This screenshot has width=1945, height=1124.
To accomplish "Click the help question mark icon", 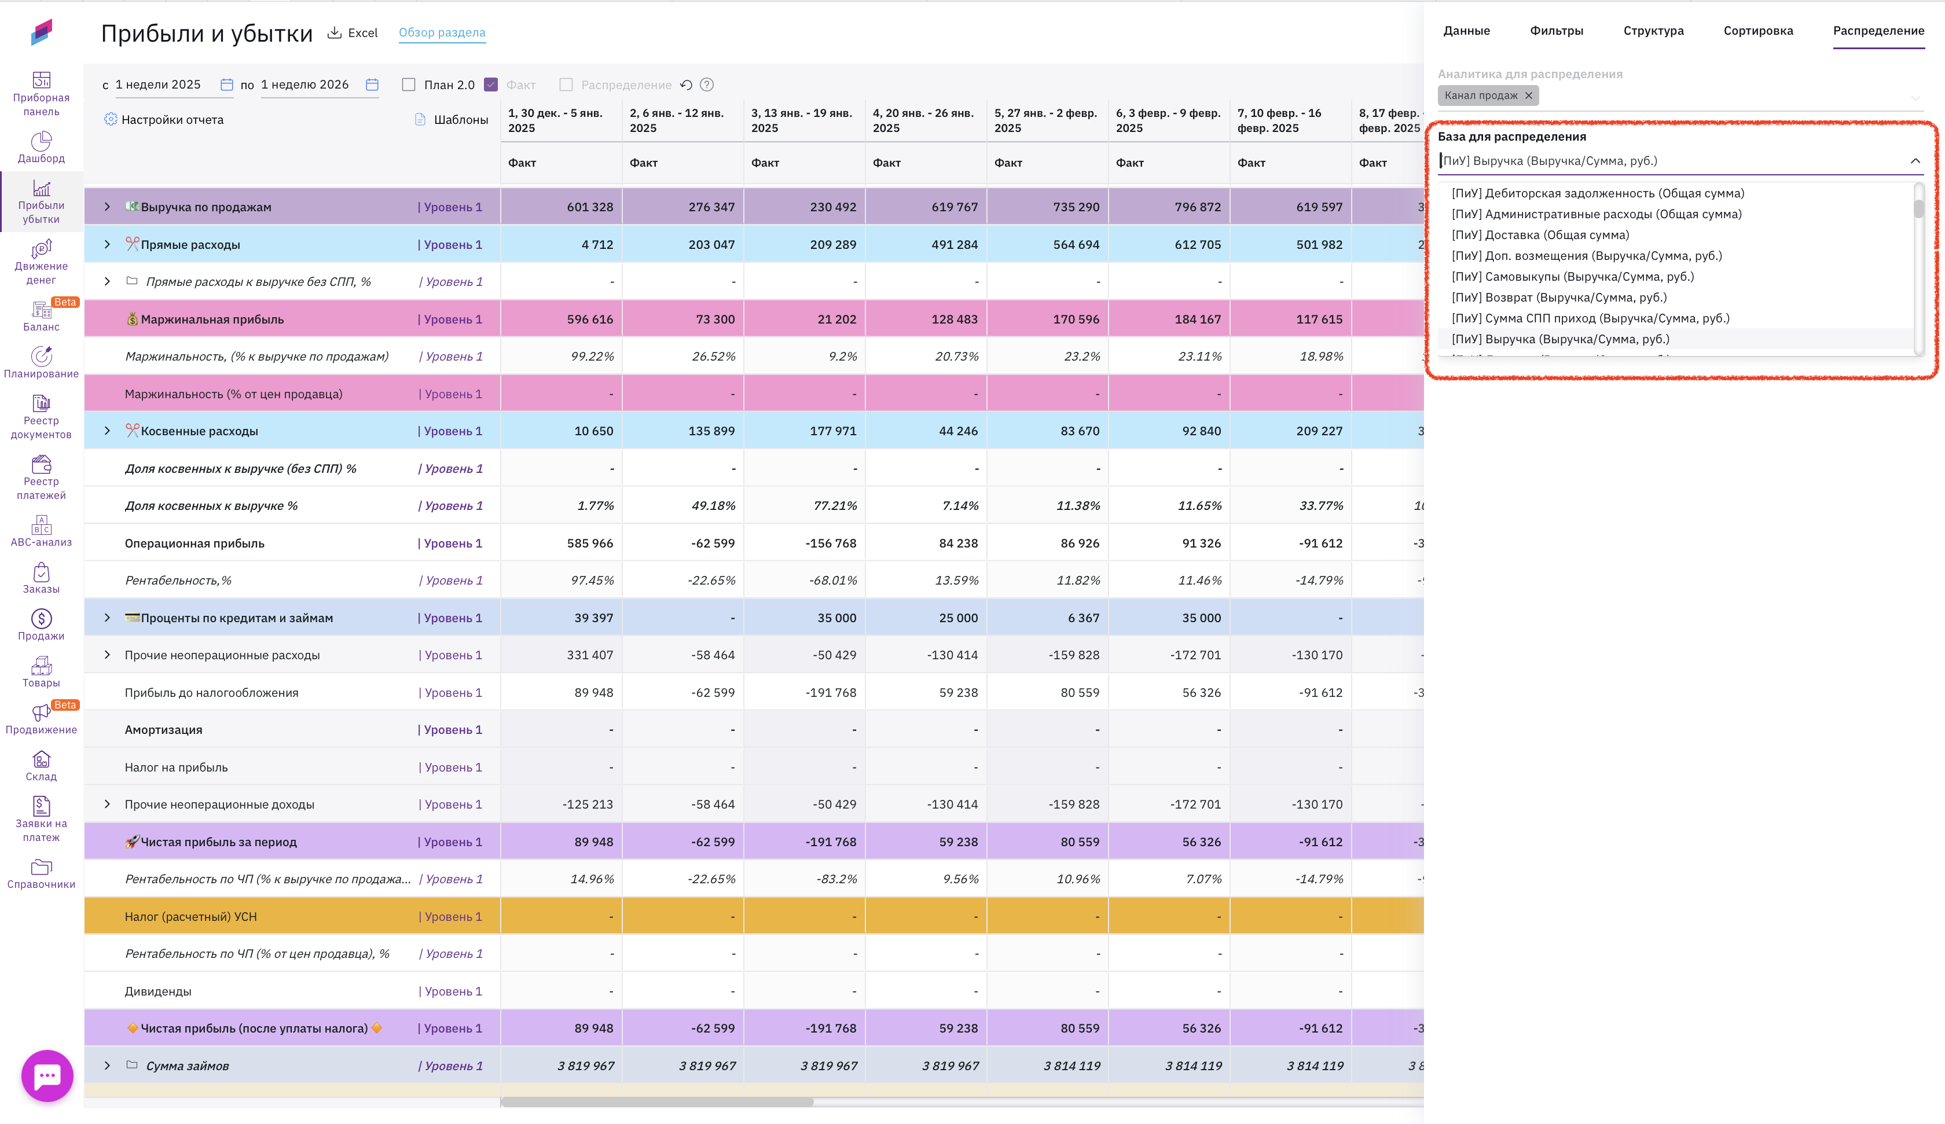I will pyautogui.click(x=706, y=85).
